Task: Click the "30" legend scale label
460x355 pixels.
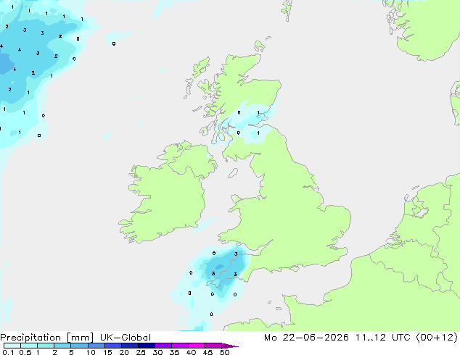Action: point(157,352)
